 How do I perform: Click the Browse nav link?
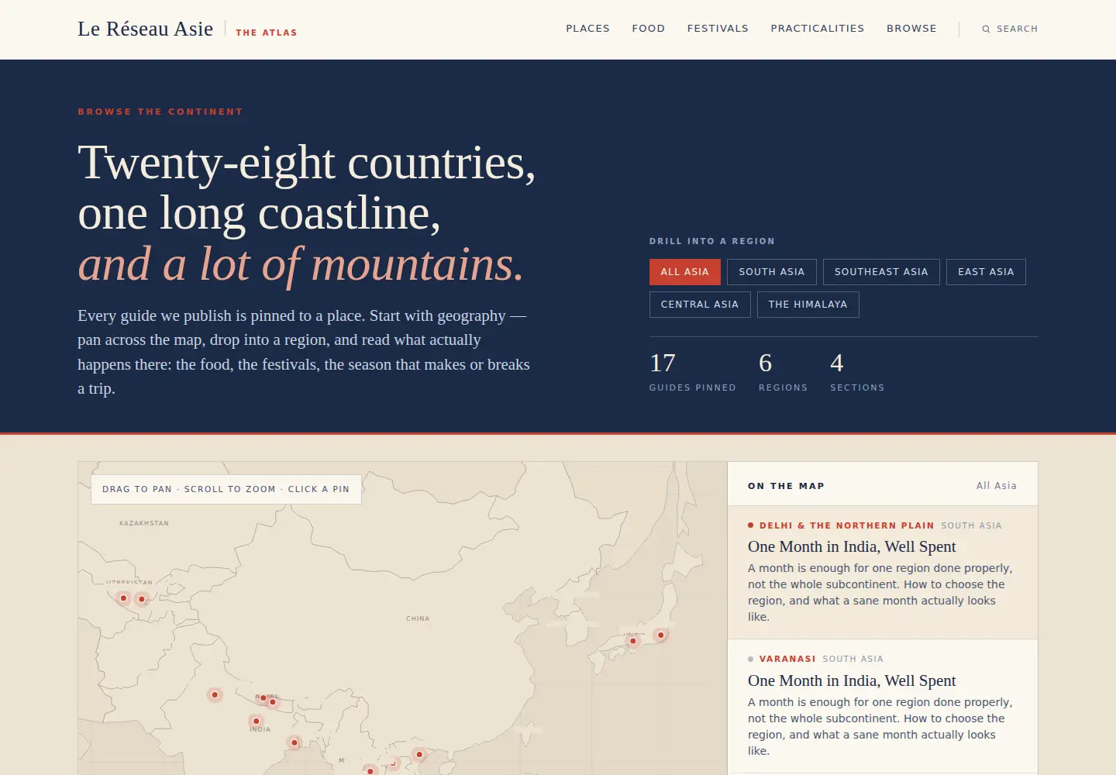tap(911, 29)
